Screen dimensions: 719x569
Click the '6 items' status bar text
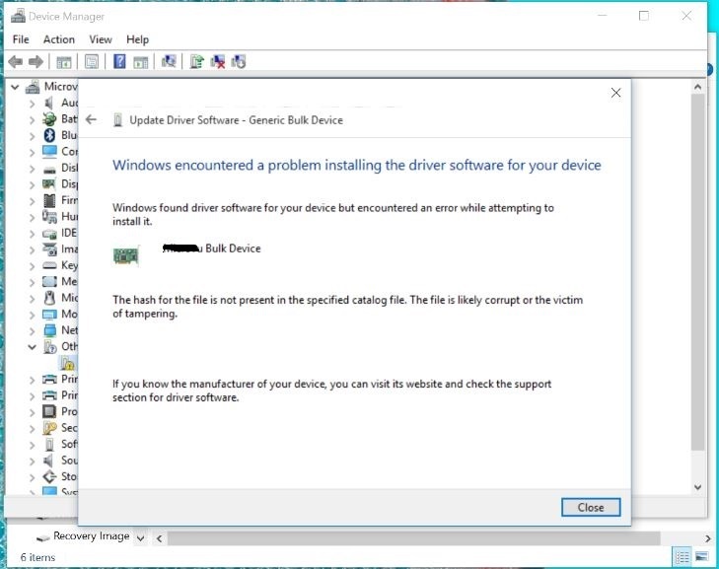[x=37, y=557]
